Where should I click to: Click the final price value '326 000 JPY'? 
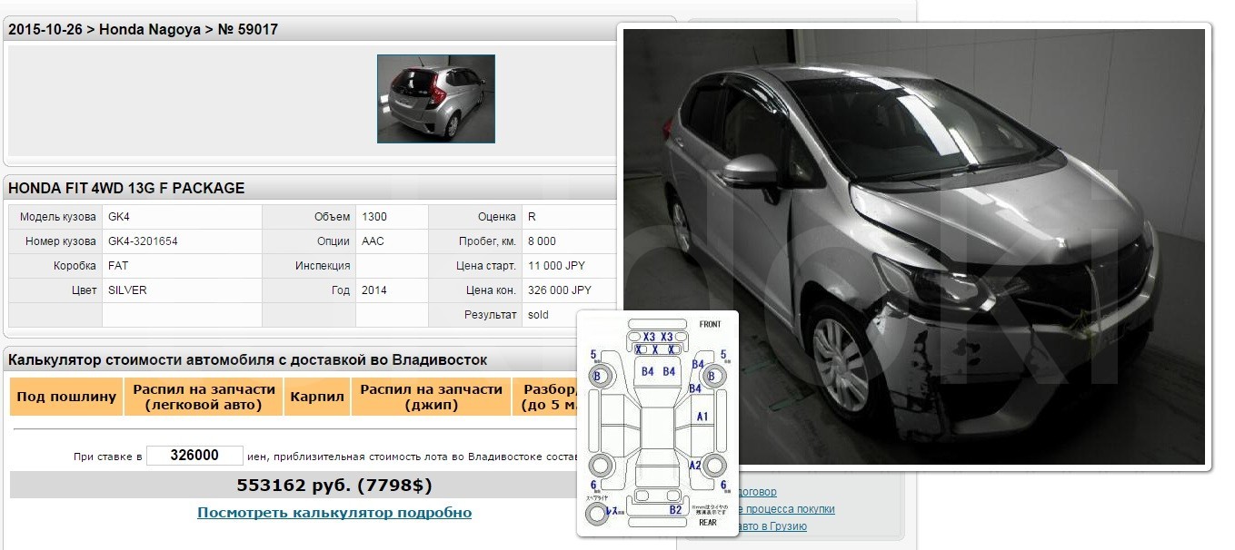(560, 290)
